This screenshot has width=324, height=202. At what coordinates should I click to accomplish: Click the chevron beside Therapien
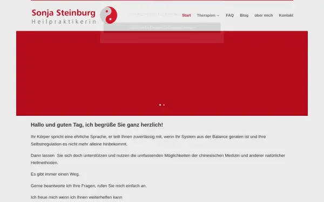pyautogui.click(x=218, y=16)
